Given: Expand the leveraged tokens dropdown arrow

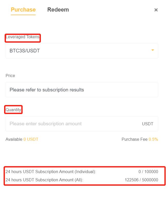Looking at the screenshot, I should coord(153,50).
